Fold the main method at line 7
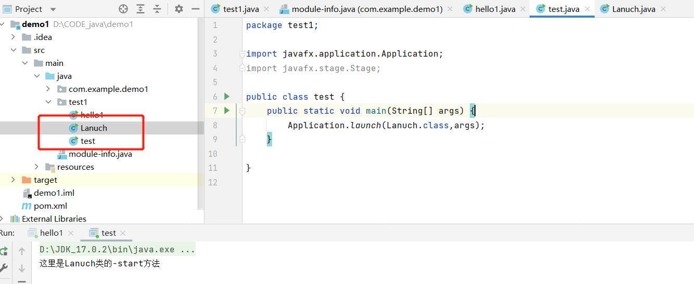The height and width of the screenshot is (284, 694). click(242, 111)
